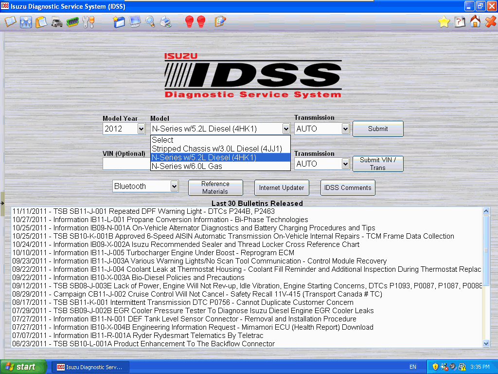Launch the Internet Updater

[x=282, y=187]
